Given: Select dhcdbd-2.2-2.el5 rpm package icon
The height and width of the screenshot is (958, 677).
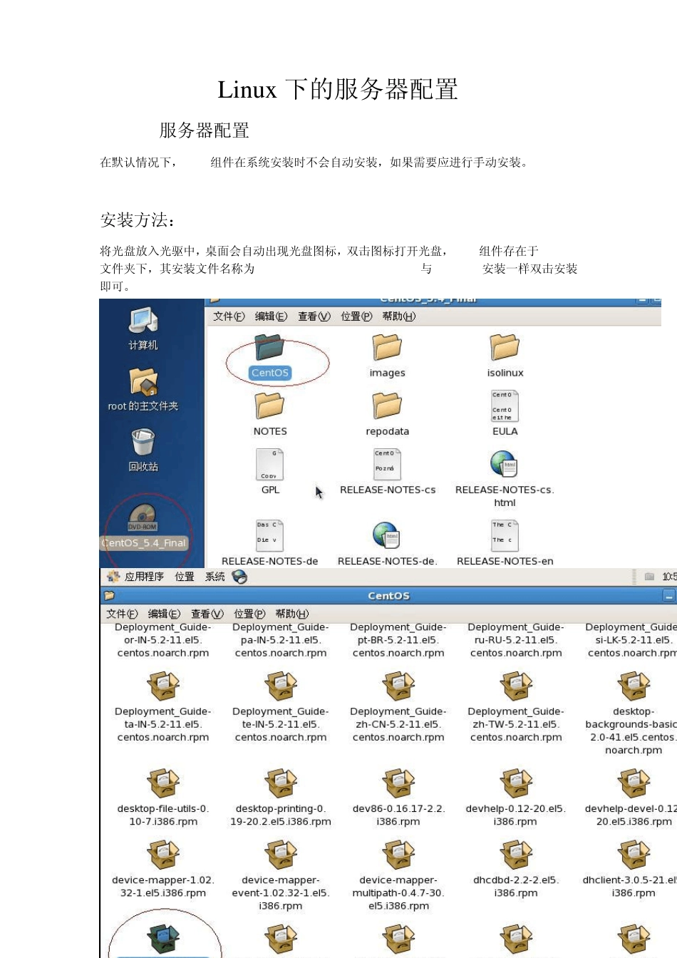Looking at the screenshot, I should [x=516, y=855].
